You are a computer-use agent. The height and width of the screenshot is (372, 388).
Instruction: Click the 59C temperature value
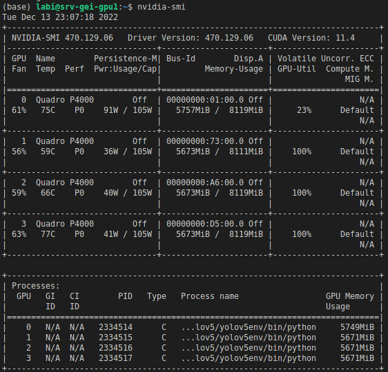[x=48, y=152]
